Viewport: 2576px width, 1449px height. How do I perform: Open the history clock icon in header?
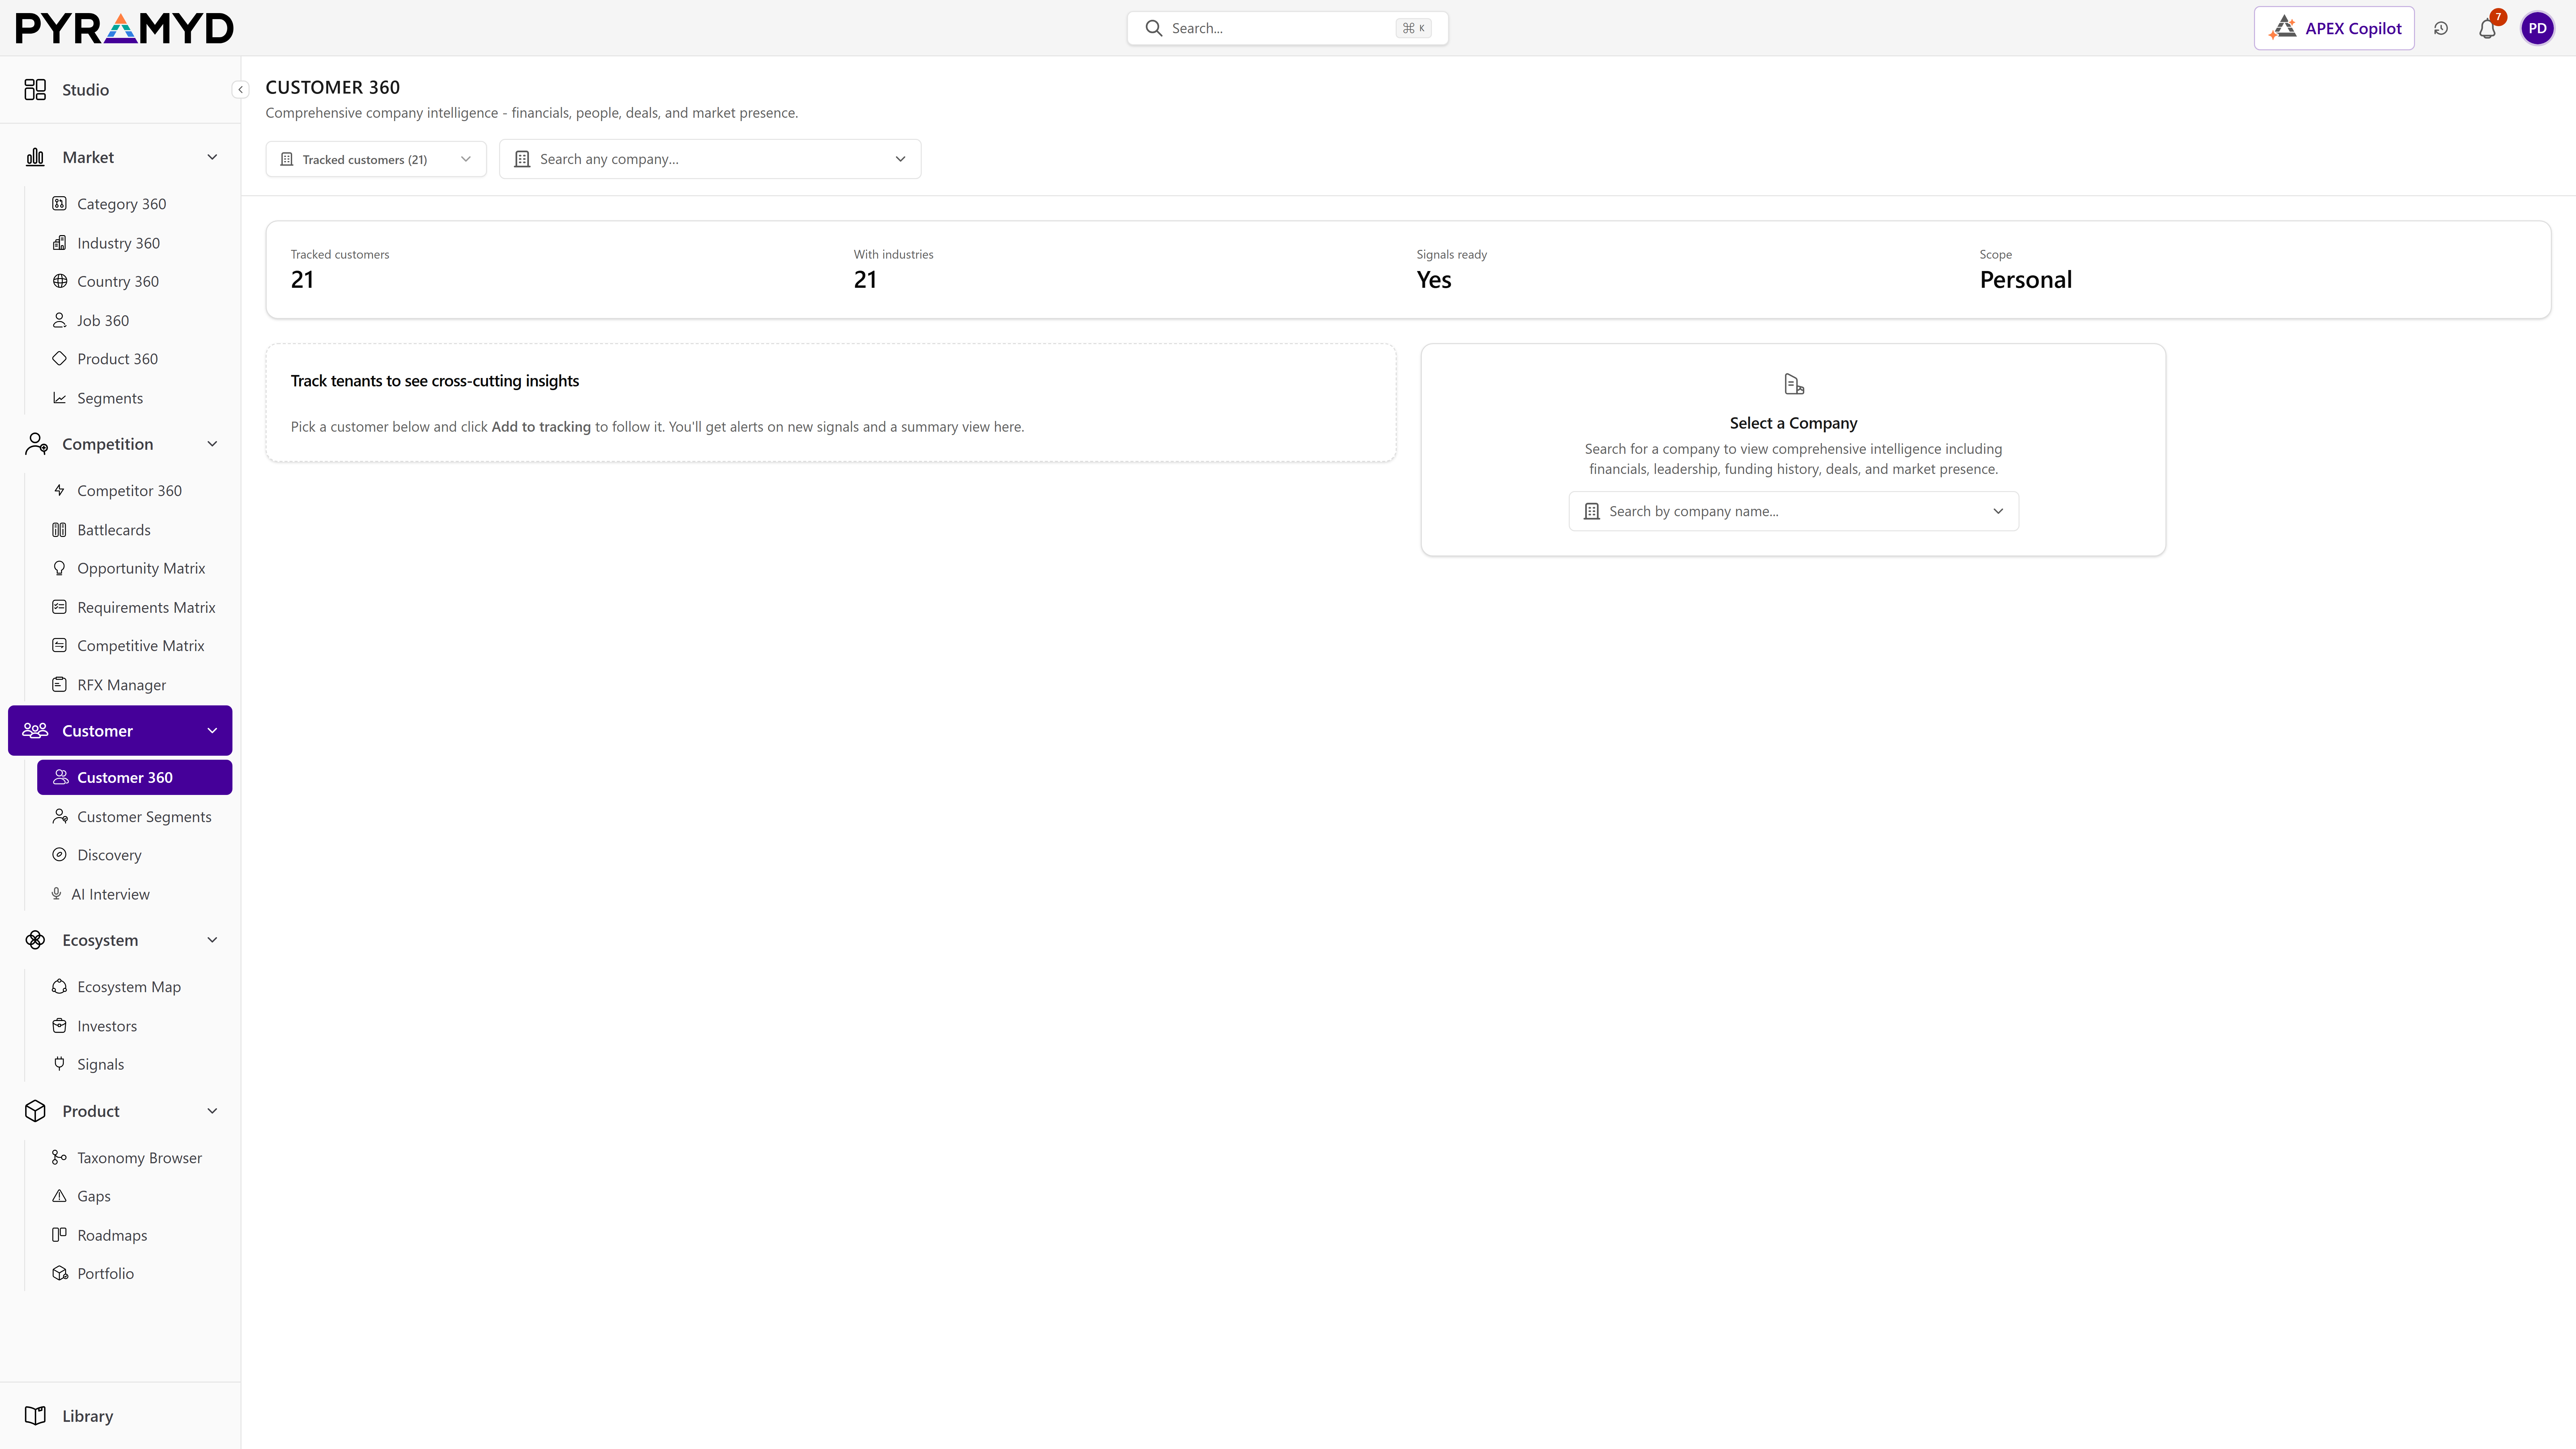[x=2441, y=28]
